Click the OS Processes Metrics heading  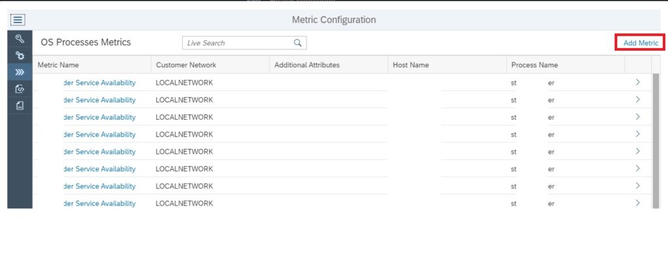(x=85, y=42)
